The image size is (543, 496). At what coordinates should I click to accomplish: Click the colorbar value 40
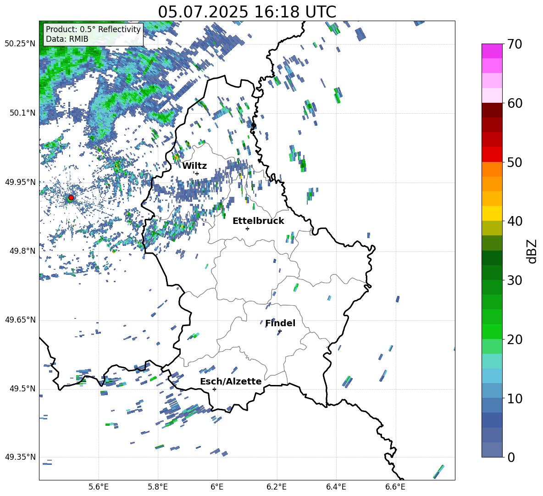coord(515,221)
